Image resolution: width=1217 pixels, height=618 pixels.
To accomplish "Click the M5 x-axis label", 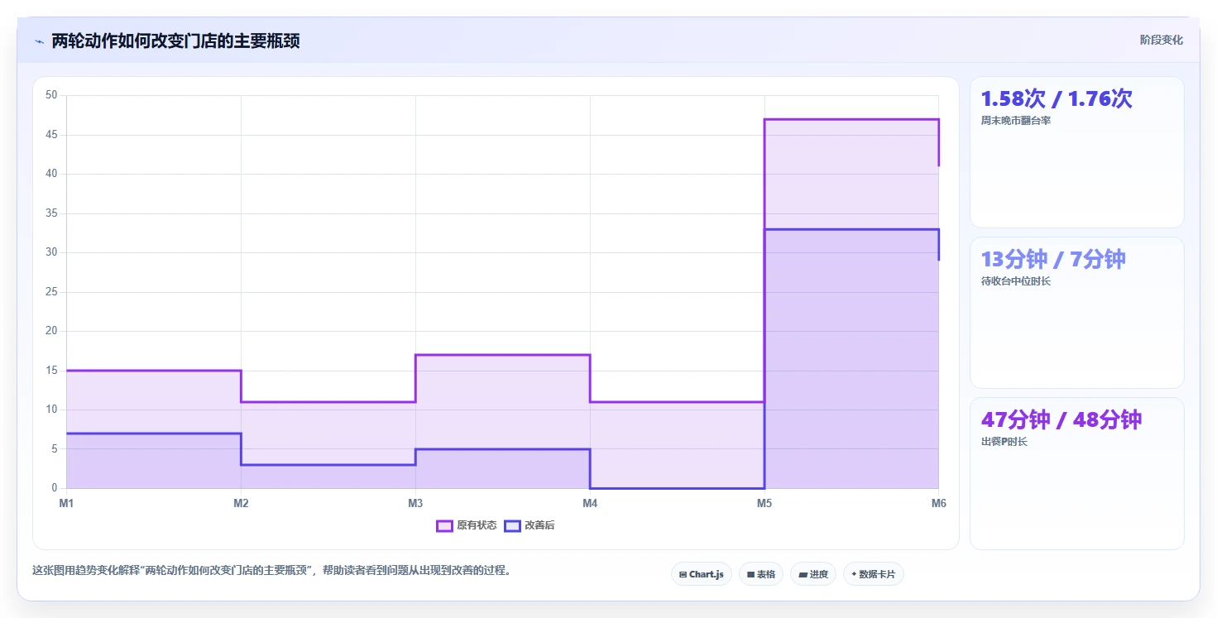I will pyautogui.click(x=764, y=503).
